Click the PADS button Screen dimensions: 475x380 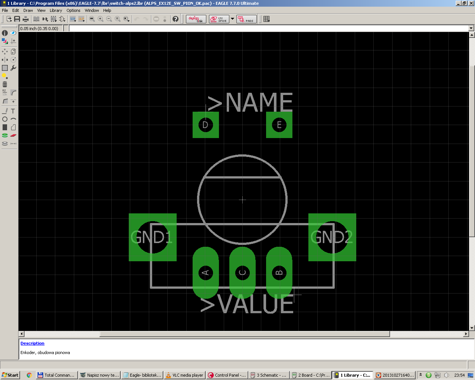(x=247, y=19)
